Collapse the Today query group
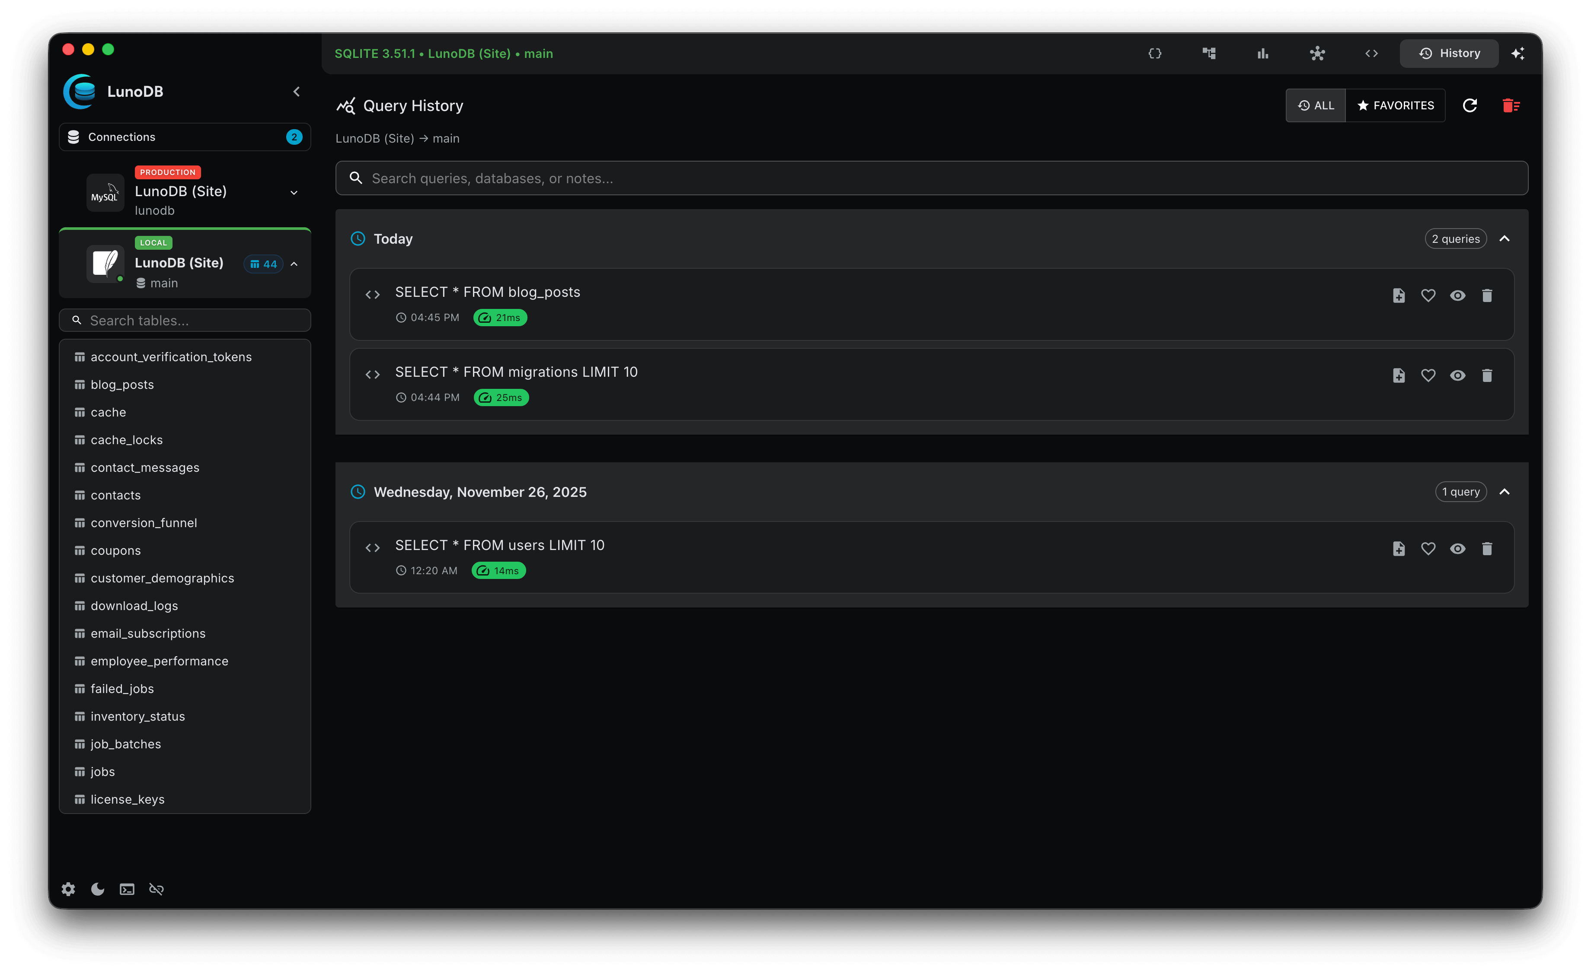 click(1505, 238)
